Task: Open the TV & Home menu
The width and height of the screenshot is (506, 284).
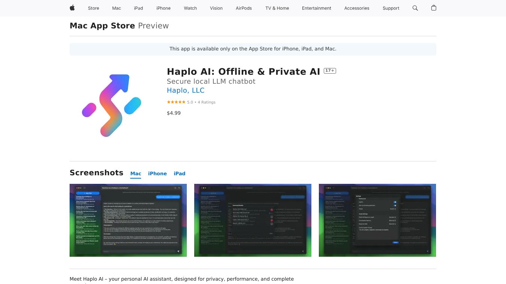Action: [277, 8]
